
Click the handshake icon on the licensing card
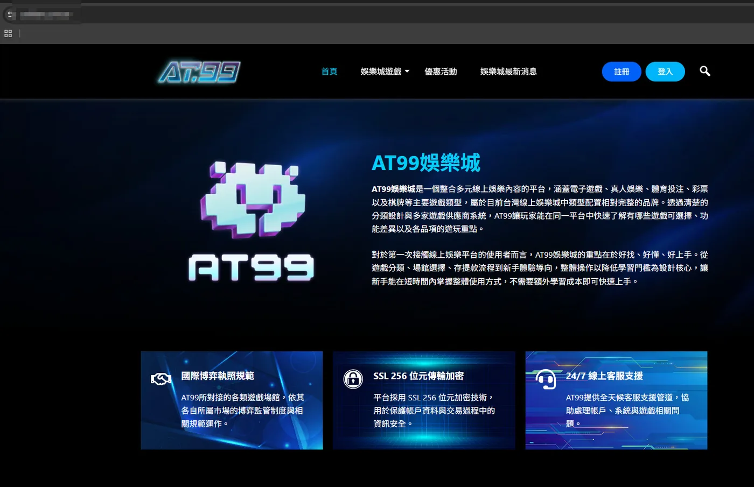[160, 379]
